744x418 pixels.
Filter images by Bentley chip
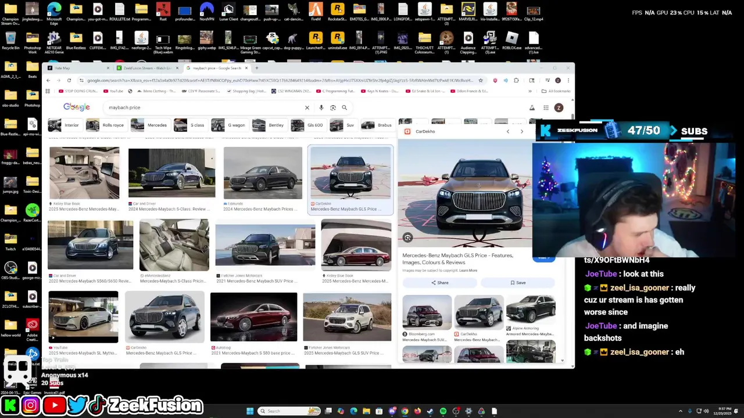[x=269, y=125]
